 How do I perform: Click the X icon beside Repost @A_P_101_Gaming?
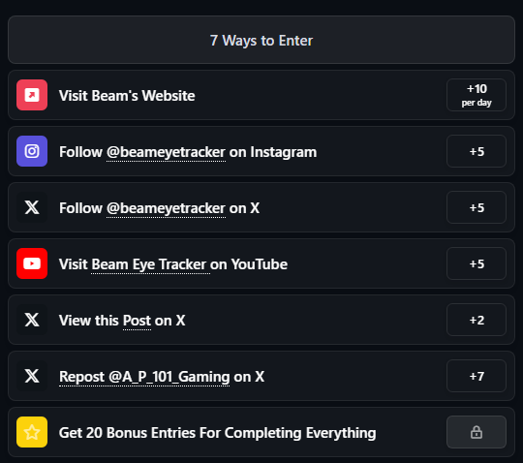pos(32,376)
